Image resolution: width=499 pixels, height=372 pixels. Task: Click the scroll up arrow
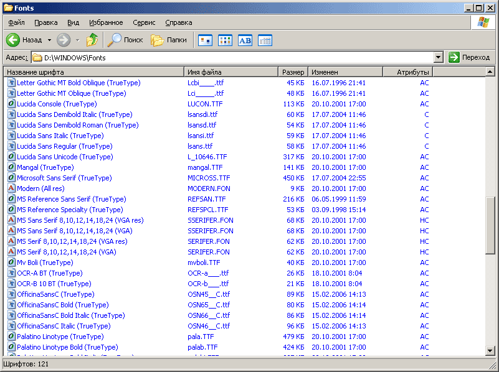pos(490,72)
